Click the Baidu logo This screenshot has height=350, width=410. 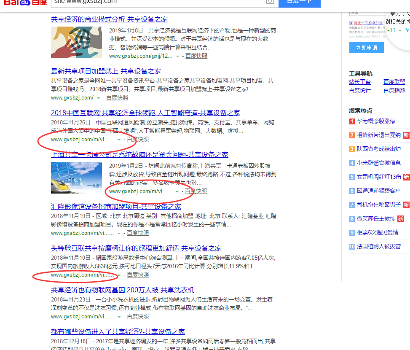25,3
